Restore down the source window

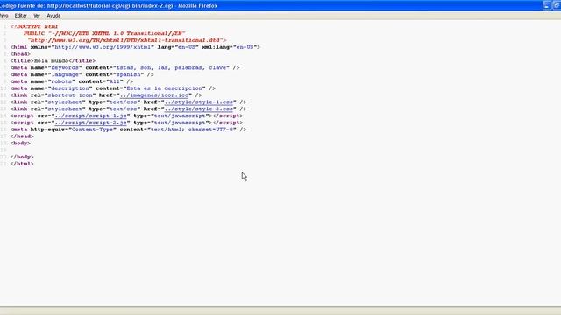557,5
